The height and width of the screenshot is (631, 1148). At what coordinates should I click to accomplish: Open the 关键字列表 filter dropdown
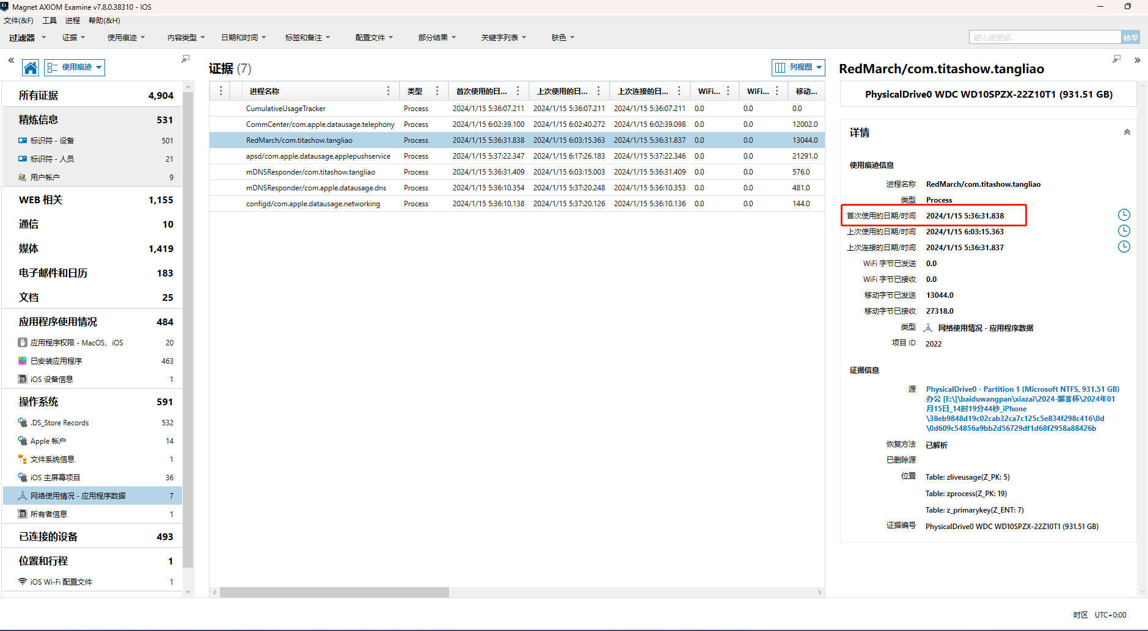coord(503,37)
